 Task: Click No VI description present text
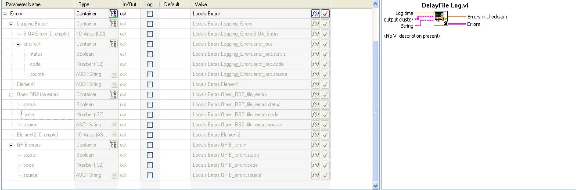412,36
